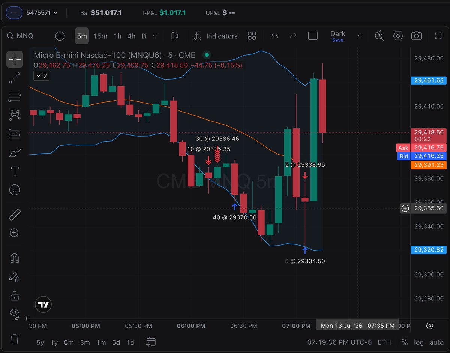The width and height of the screenshot is (450, 353).
Task: Open price scale settings gear
Action: click(x=430, y=326)
